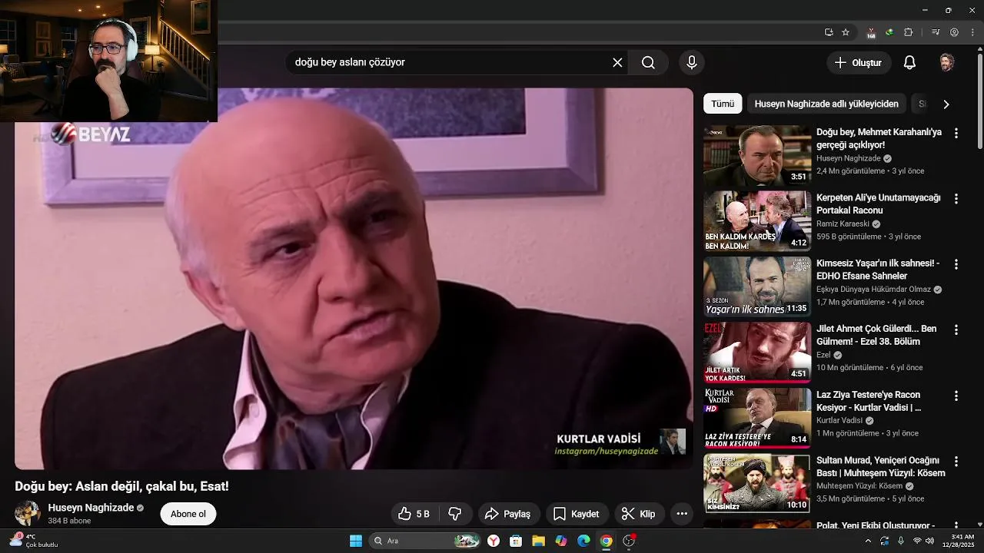The width and height of the screenshot is (984, 553).
Task: Open 'Sultan Murad, Yeniçeri Ocağını Bastı' title
Action: pos(880,466)
